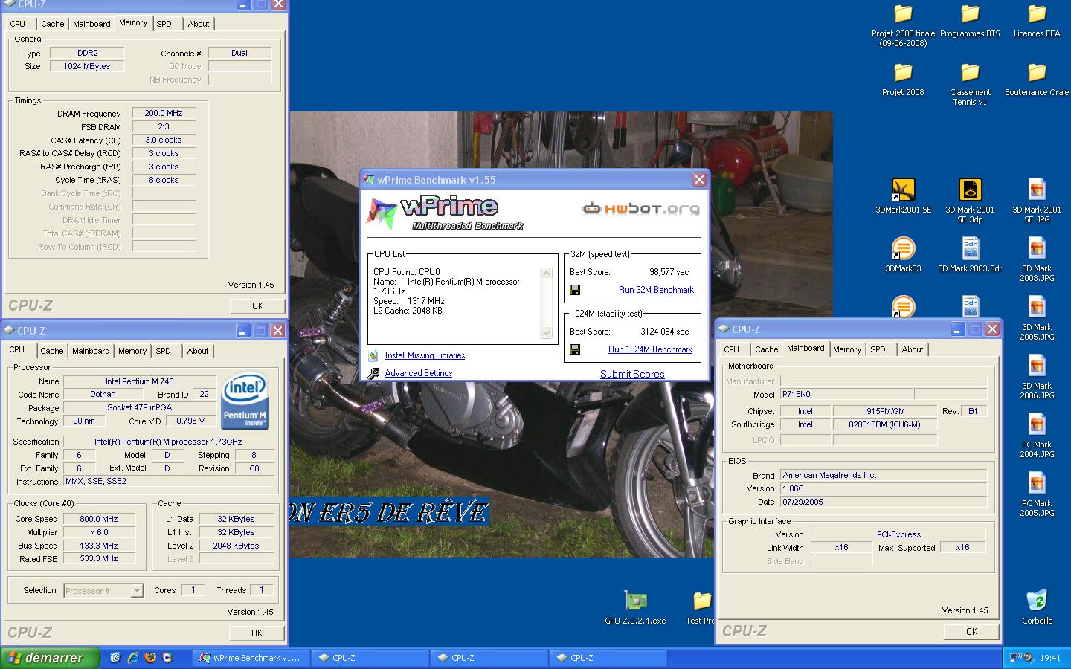Launch the media player quick launch icon
The image size is (1071, 669).
point(167,658)
